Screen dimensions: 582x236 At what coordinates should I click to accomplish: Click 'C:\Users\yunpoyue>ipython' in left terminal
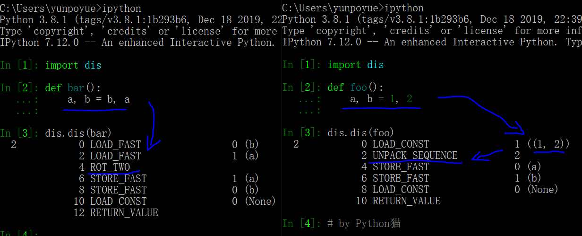pyautogui.click(x=70, y=9)
